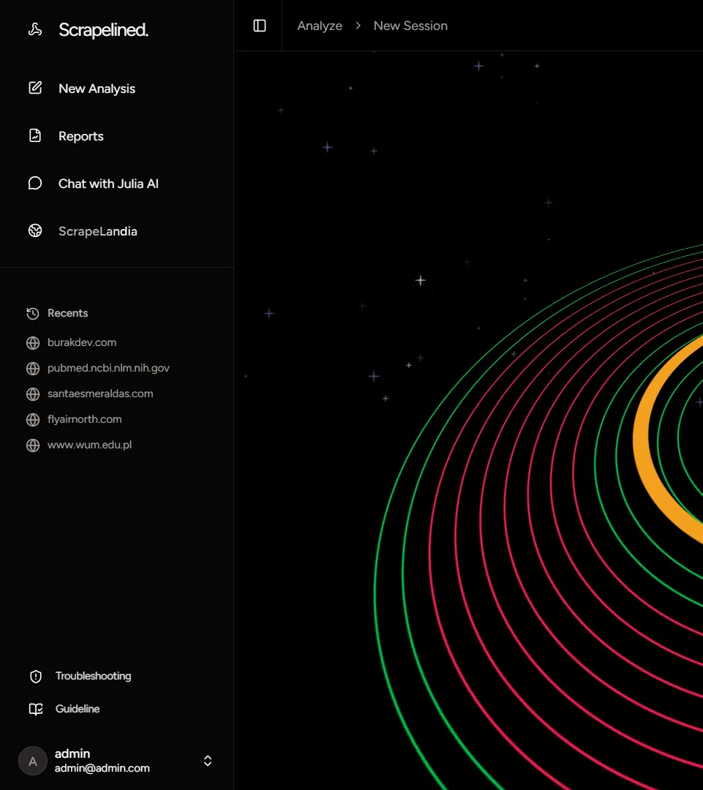Viewport: 703px width, 790px height.
Task: Open recent pubmed.ncbi.nlm.nih.gov
Action: [108, 368]
